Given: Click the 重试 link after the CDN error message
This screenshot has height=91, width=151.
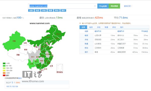Looking at the screenshot, I should [x=20, y=78].
